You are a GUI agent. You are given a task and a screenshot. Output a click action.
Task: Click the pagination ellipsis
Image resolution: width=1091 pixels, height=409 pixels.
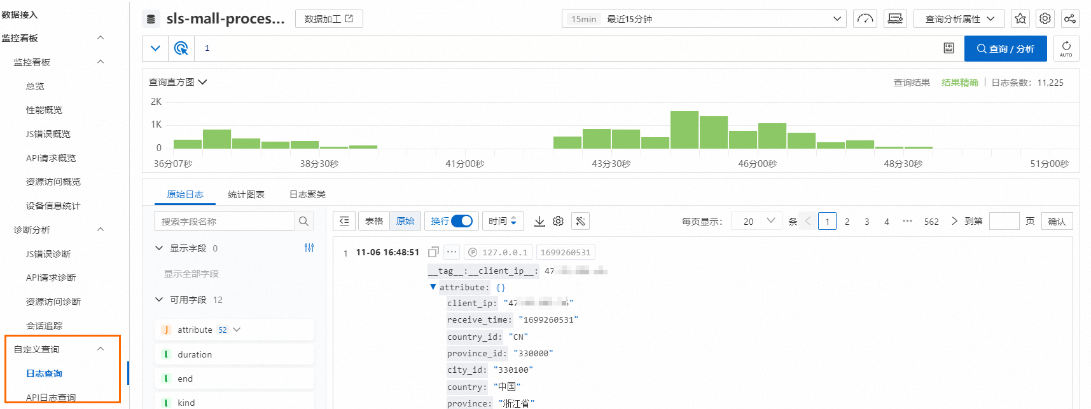click(907, 221)
